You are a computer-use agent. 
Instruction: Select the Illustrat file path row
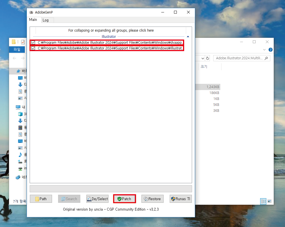(x=107, y=48)
